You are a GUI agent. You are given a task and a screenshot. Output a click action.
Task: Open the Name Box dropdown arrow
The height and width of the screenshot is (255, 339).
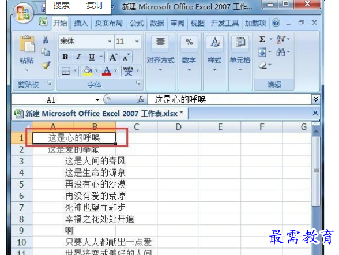click(x=97, y=100)
